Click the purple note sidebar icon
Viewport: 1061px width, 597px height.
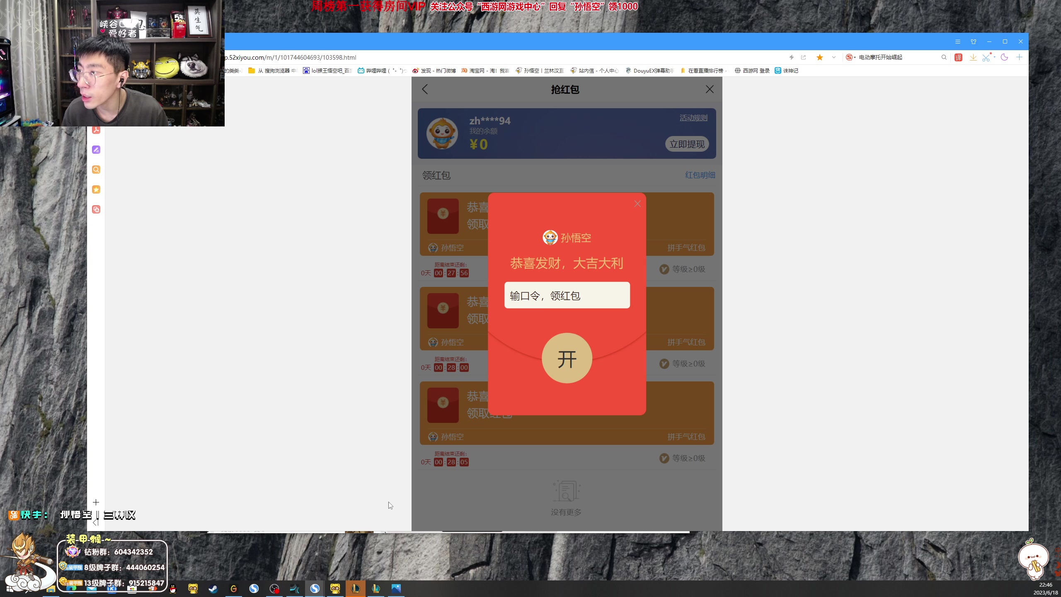tap(96, 150)
